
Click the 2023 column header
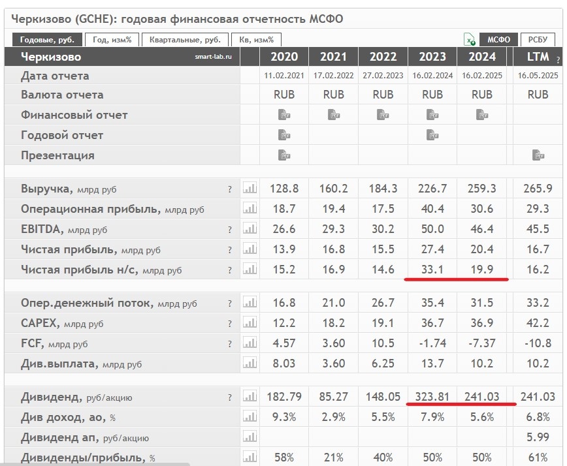pos(432,57)
